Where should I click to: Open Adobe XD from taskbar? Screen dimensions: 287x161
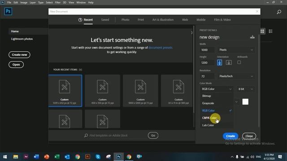point(26,157)
